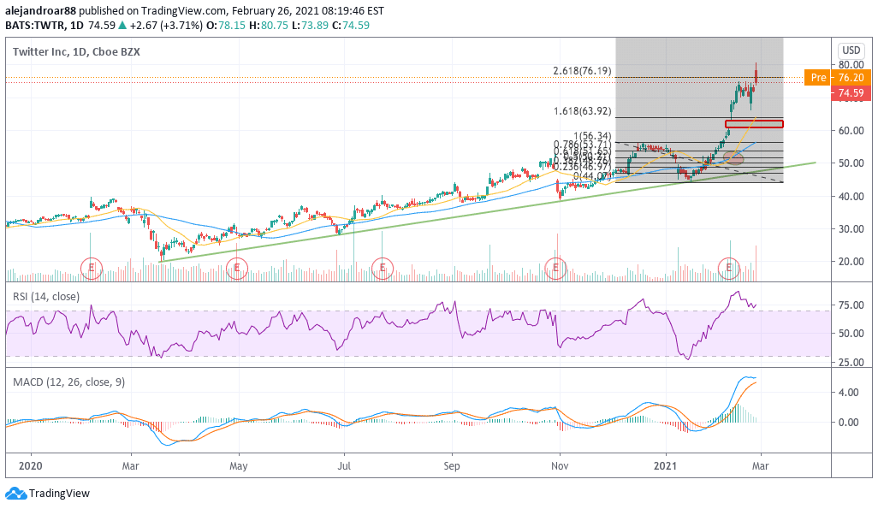Click the 40.00 price axis label

[x=851, y=197]
